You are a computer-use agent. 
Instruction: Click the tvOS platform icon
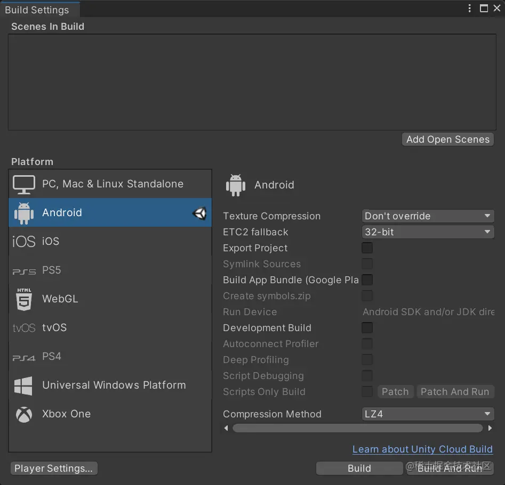coord(24,328)
